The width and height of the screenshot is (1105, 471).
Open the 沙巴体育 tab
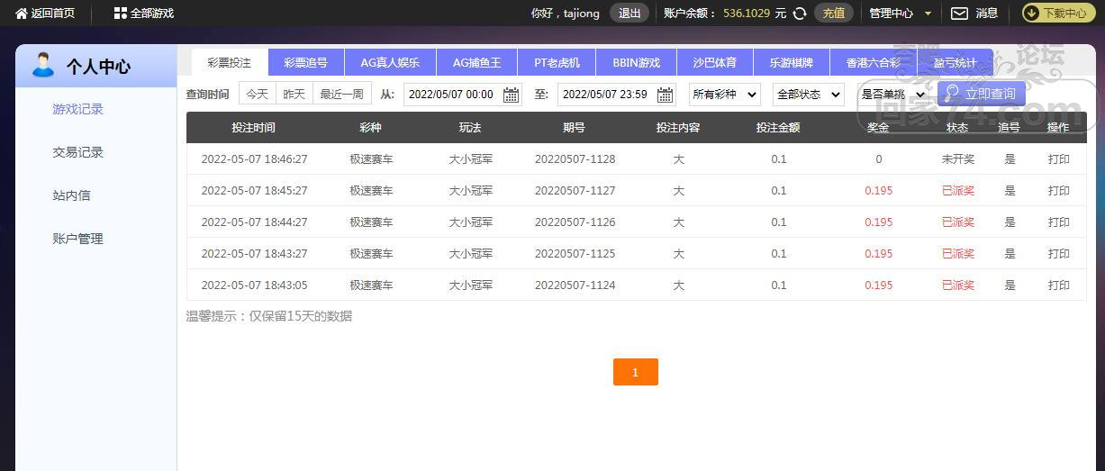[x=714, y=63]
